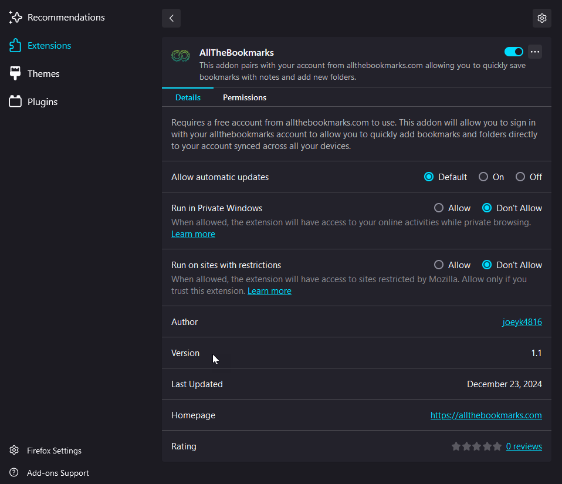The height and width of the screenshot is (484, 562).
Task: Click the Extensions puzzle piece icon
Action: (x=15, y=46)
